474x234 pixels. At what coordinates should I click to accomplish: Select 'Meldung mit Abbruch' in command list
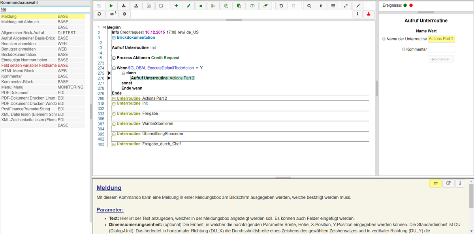20,22
